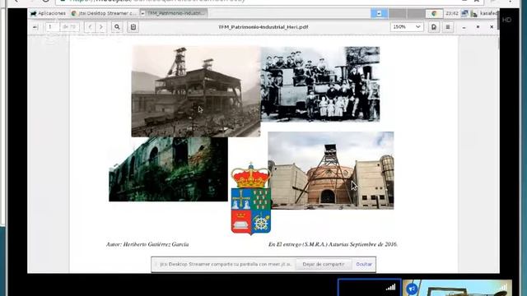The width and height of the screenshot is (527, 296).
Task: Click the overgrown green building photo
Action: pos(168,169)
